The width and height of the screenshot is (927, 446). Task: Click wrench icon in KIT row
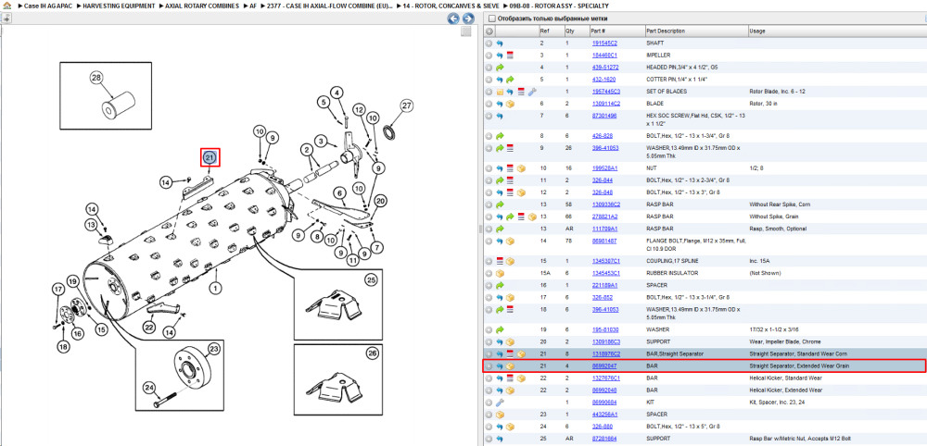click(500, 403)
